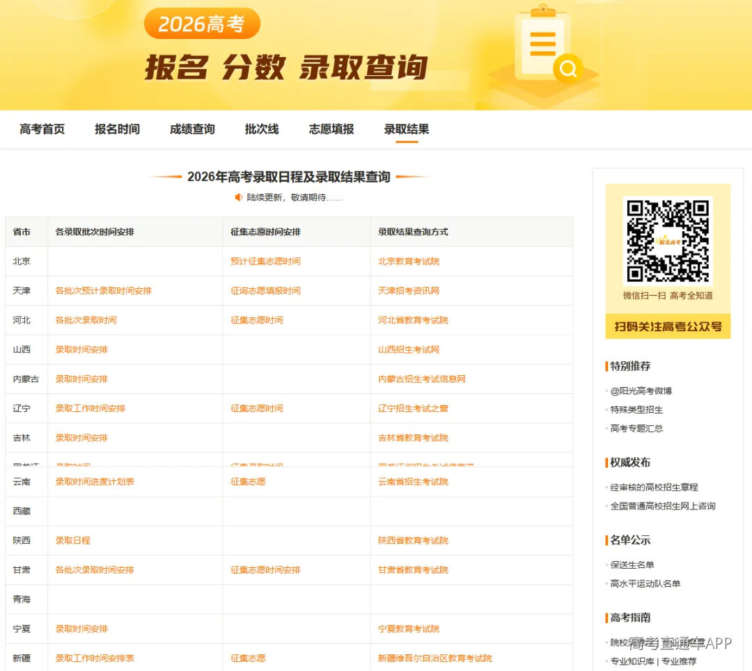Click the WeChat QR code image

point(668,241)
